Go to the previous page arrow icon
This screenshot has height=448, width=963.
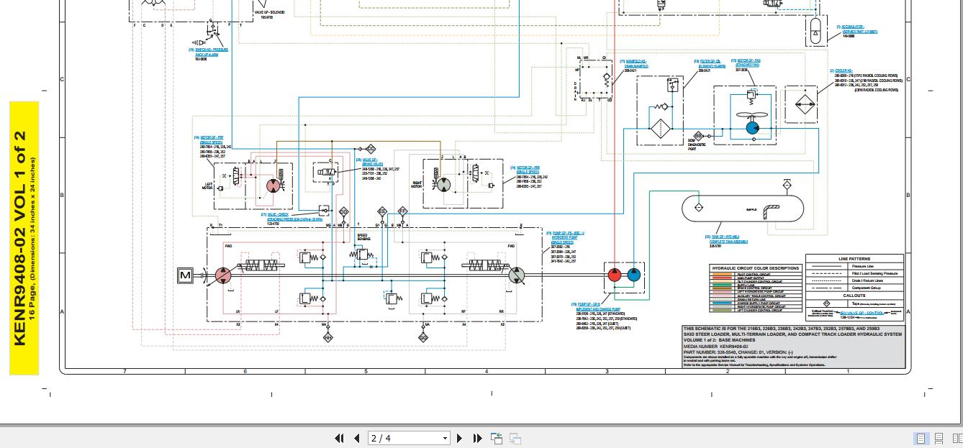pyautogui.click(x=357, y=438)
